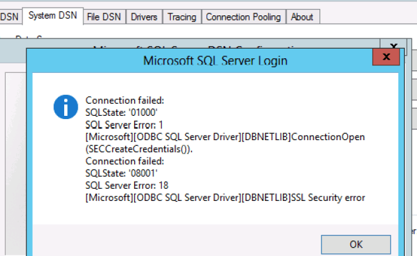Image resolution: width=417 pixels, height=256 pixels.
Task: Click the "SQL Server Error: 18" line
Action: pos(127,186)
